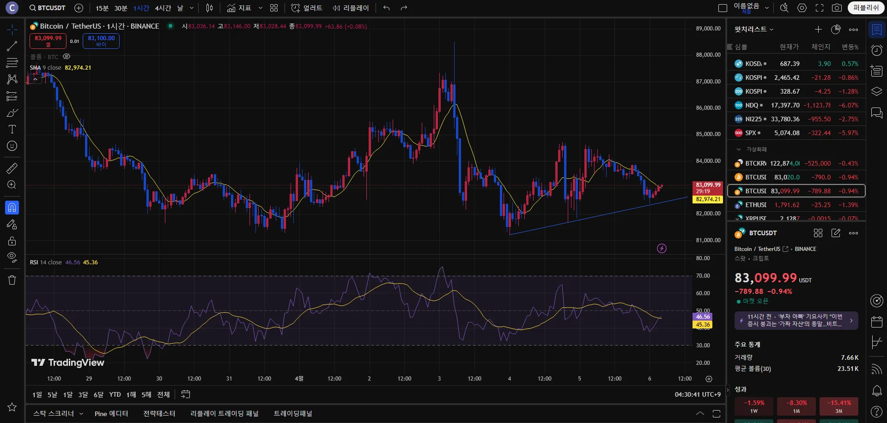This screenshot has width=887, height=423.
Task: Switch to the 4시간 timeframe
Action: tap(163, 8)
